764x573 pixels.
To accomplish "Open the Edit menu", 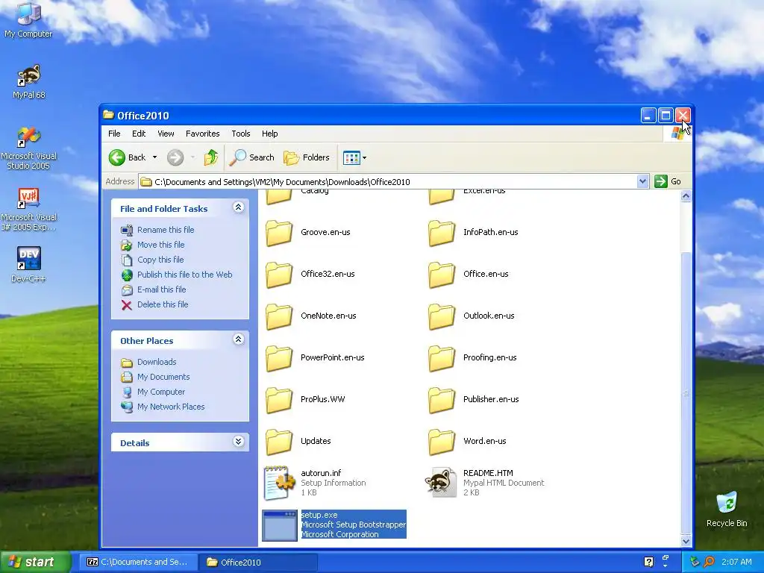I will click(x=139, y=134).
